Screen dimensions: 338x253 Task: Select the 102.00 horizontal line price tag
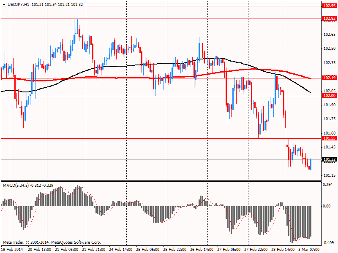pyautogui.click(x=330, y=96)
